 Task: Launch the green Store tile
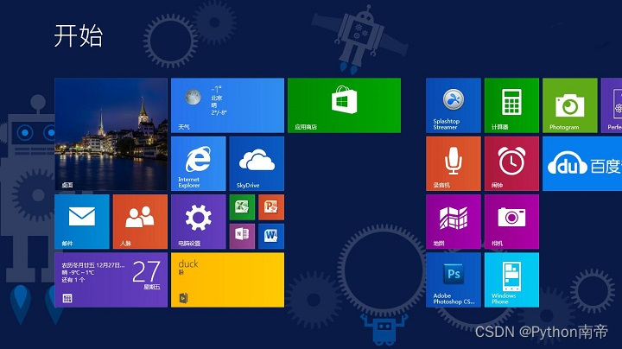point(344,105)
